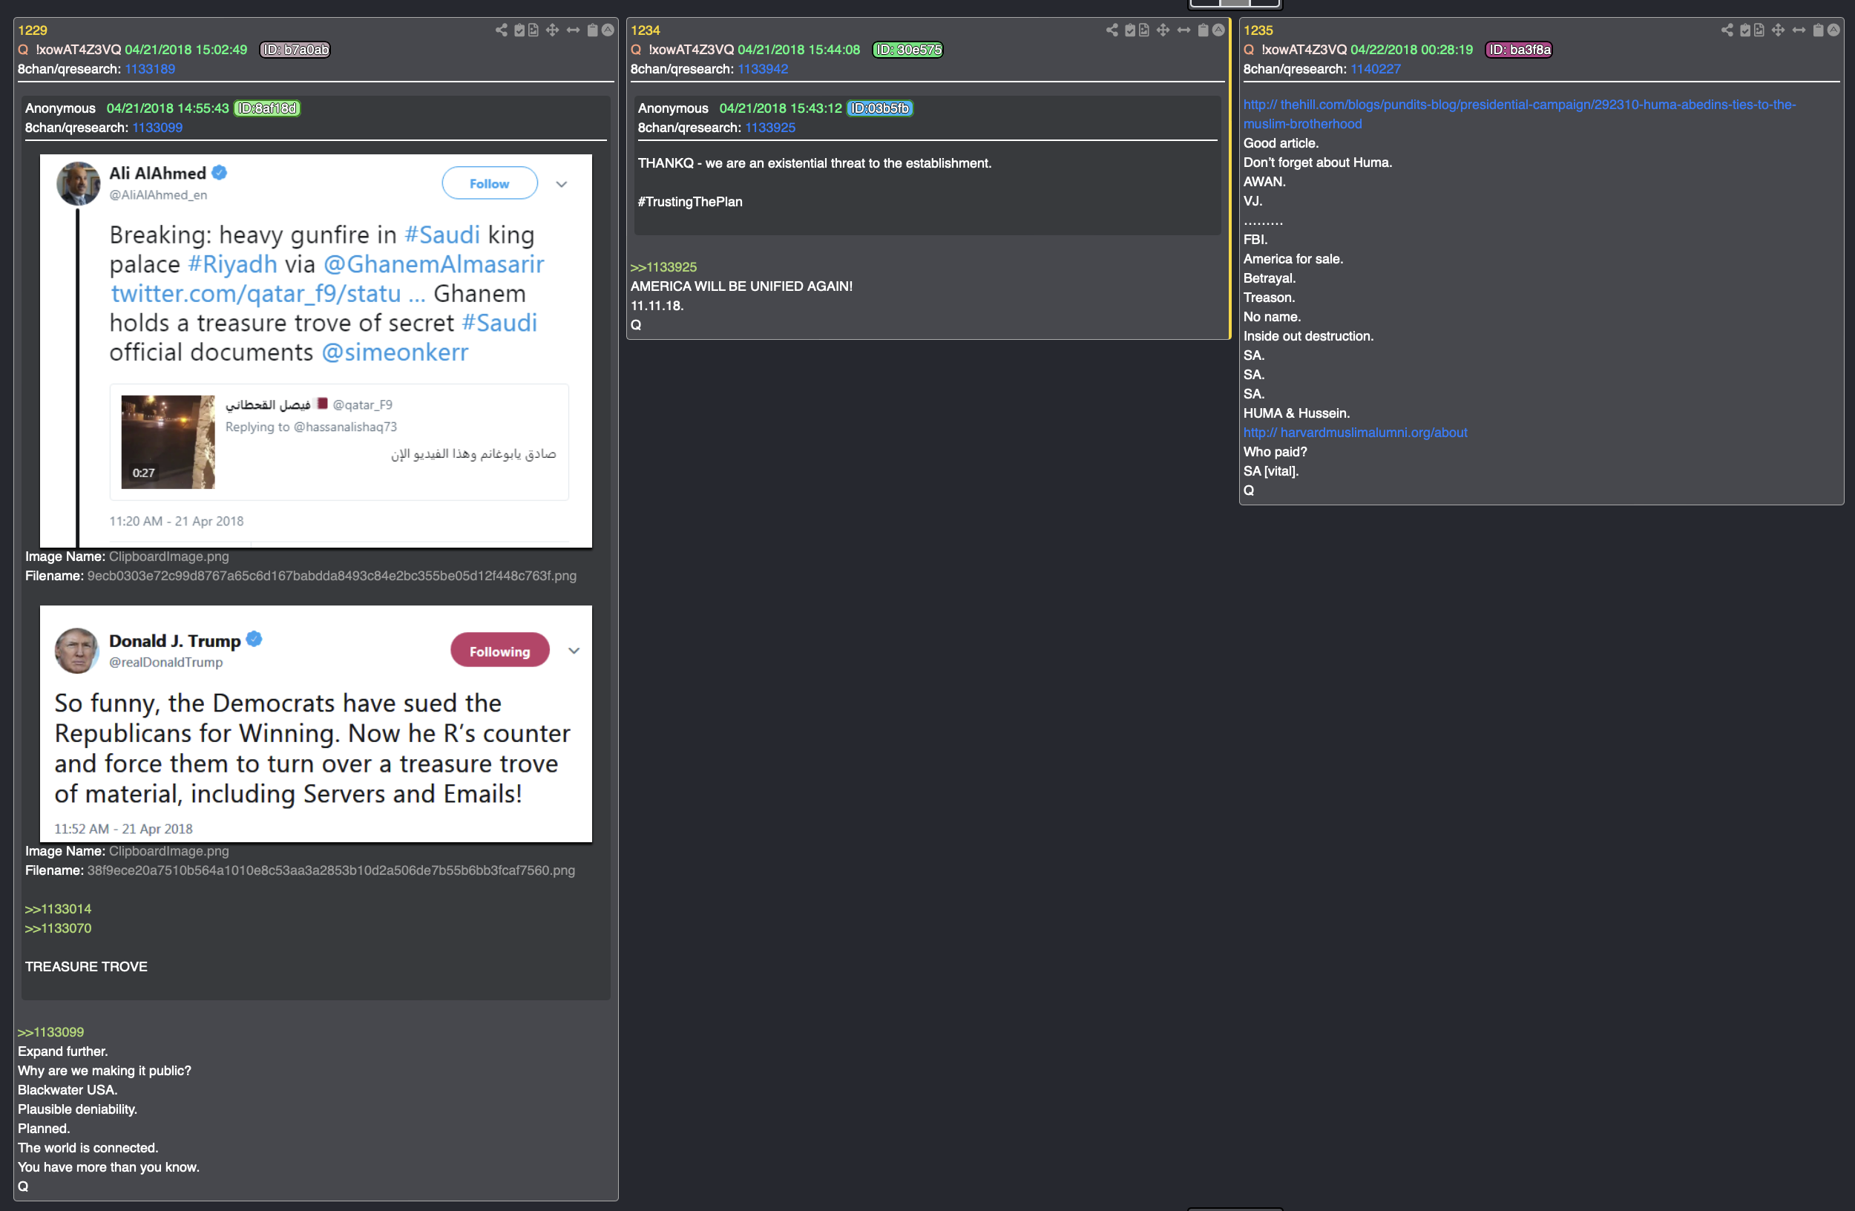The width and height of the screenshot is (1855, 1211).
Task: Click 'HUMA & Hussein.' line
Action: 1296,413
